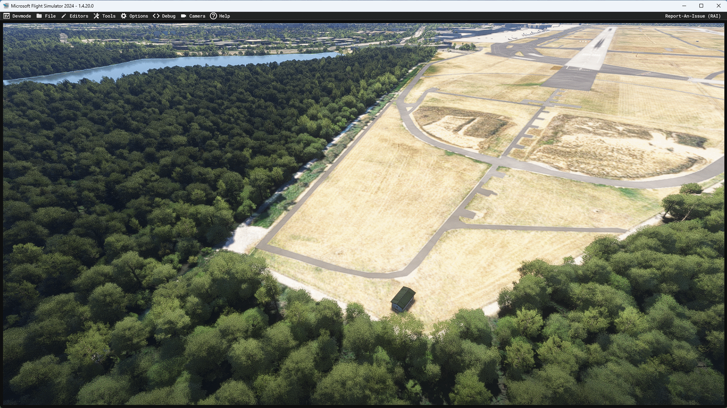Screen dimensions: 727x408
Task: Click the angle-brackets icon beside Debug
Action: click(155, 16)
